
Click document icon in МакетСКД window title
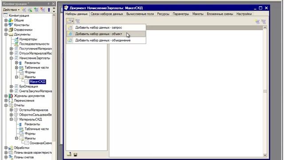tap(66, 8)
